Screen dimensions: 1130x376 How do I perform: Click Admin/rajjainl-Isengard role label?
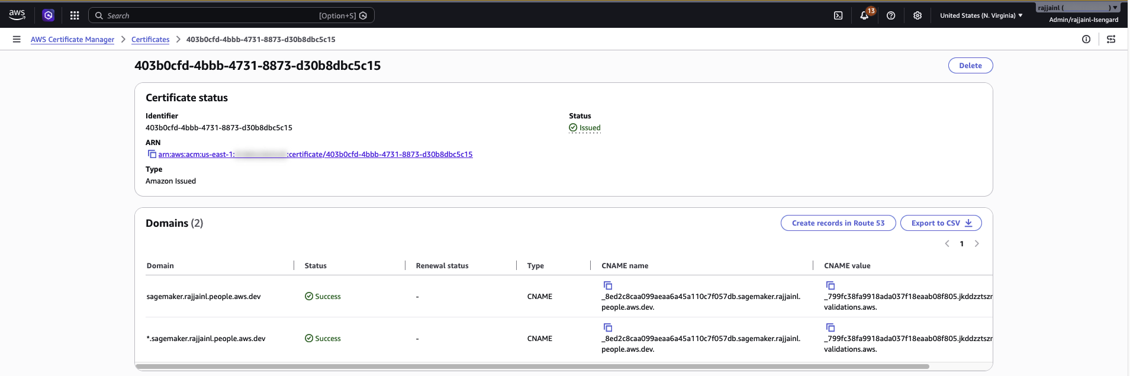[1084, 20]
